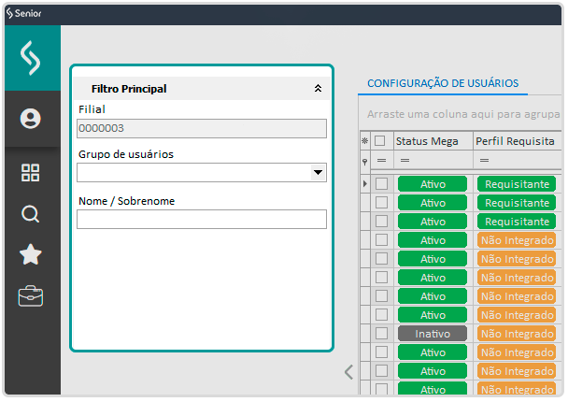
Task: Click the first Requisitante badge
Action: (517, 184)
